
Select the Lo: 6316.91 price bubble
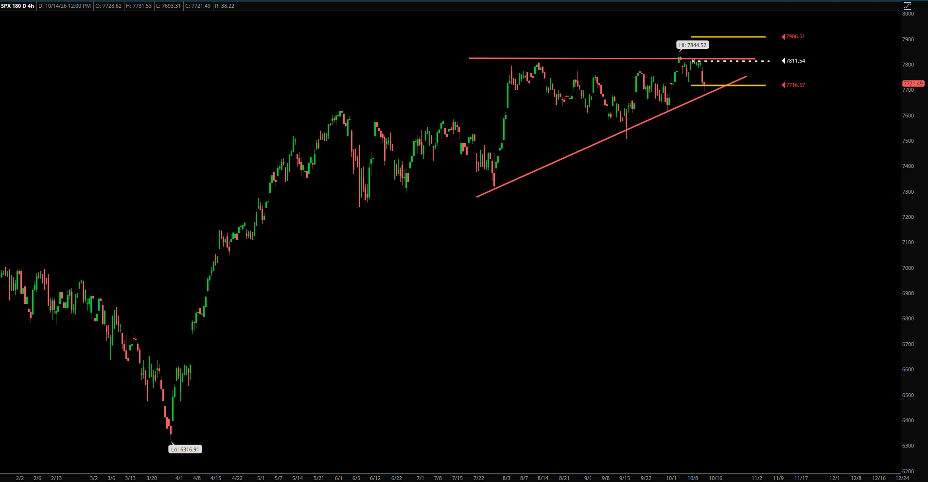[185, 449]
